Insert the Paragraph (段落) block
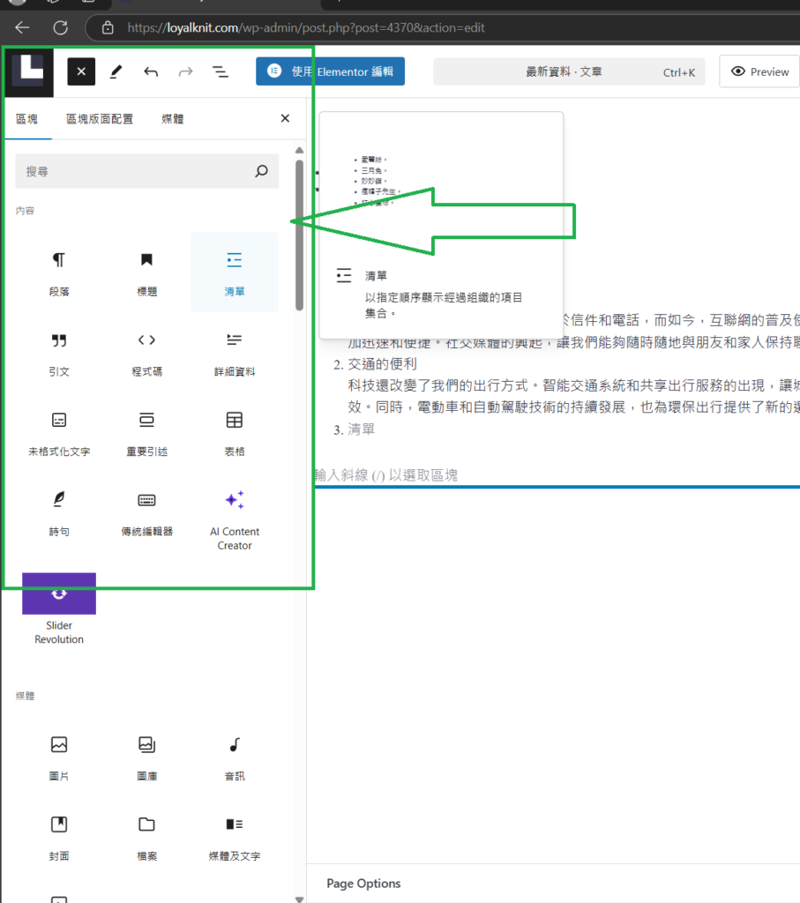The image size is (800, 903). [x=59, y=272]
